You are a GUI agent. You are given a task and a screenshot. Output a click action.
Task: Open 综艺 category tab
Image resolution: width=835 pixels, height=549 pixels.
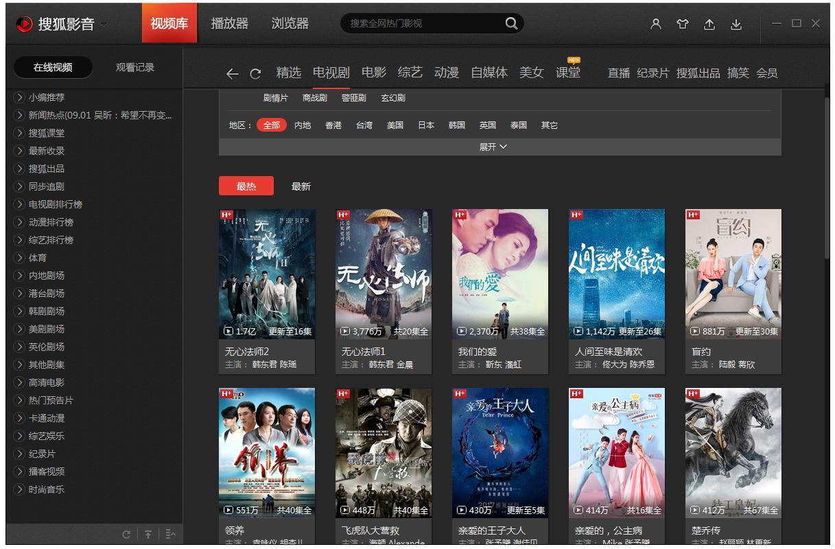(x=410, y=73)
